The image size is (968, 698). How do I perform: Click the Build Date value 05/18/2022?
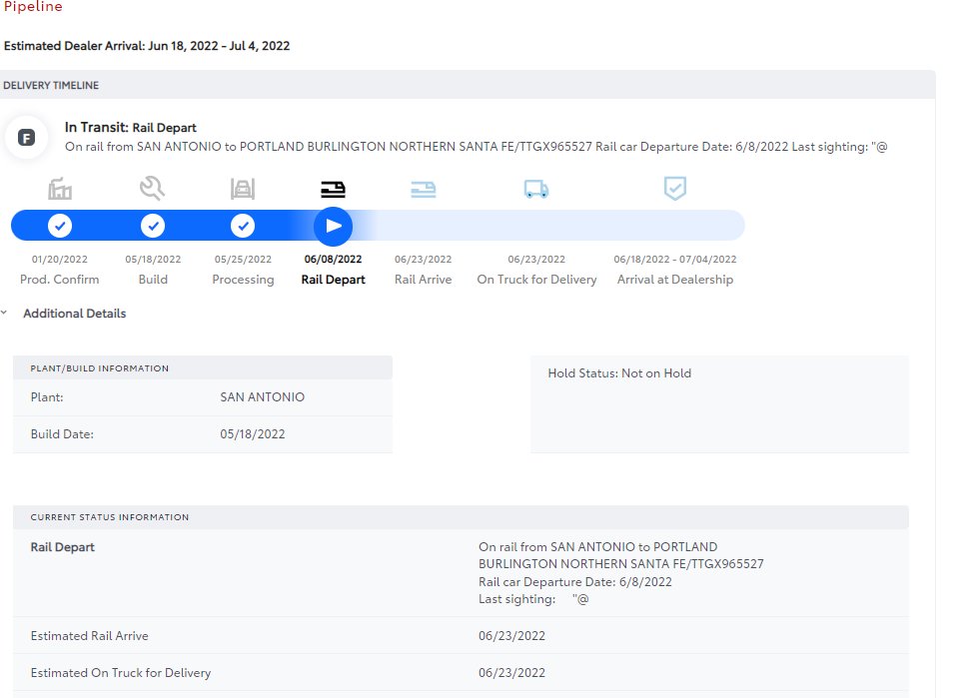(x=253, y=433)
